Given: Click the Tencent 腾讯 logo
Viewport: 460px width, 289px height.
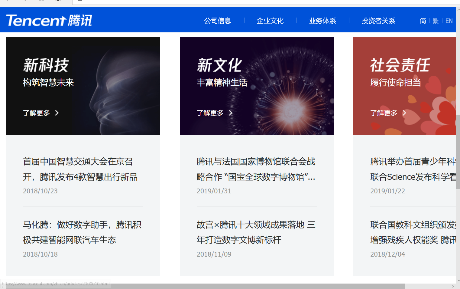Looking at the screenshot, I should click(49, 21).
